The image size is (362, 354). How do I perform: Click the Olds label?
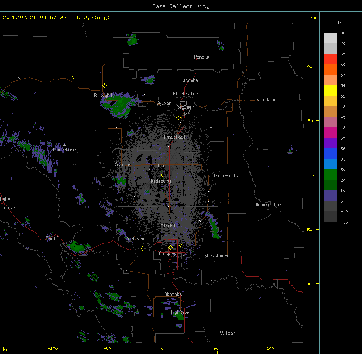[x=163, y=166]
